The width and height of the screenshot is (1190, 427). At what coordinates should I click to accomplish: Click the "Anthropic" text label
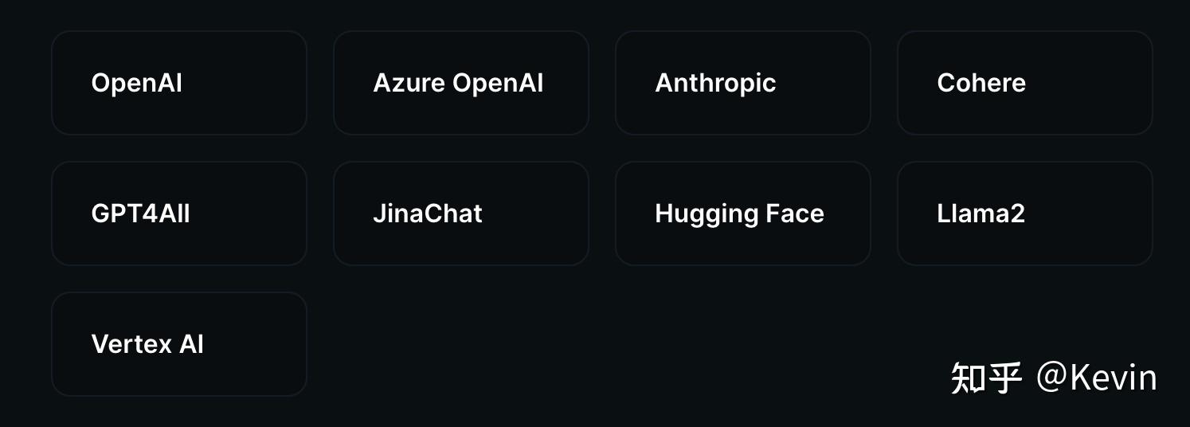(715, 83)
